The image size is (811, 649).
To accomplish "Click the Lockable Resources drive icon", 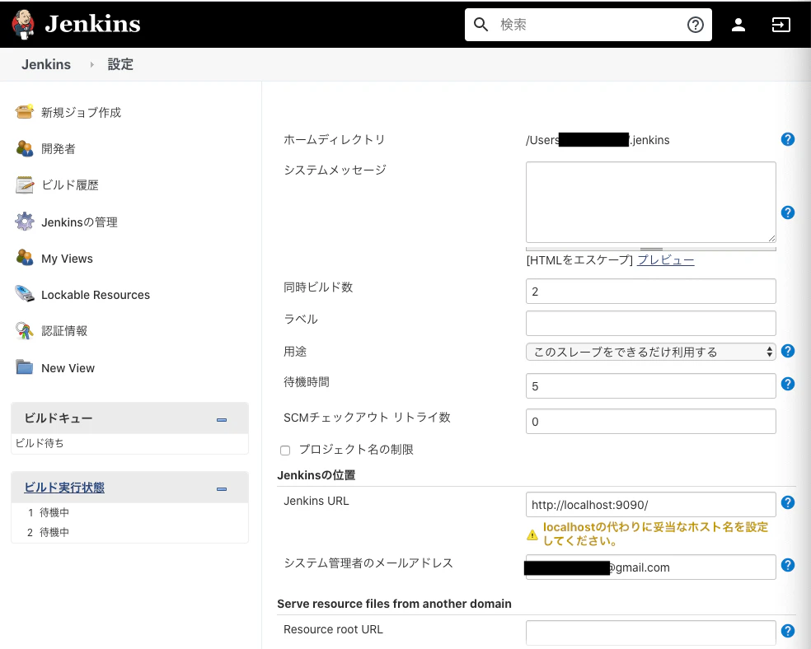I will point(24,294).
